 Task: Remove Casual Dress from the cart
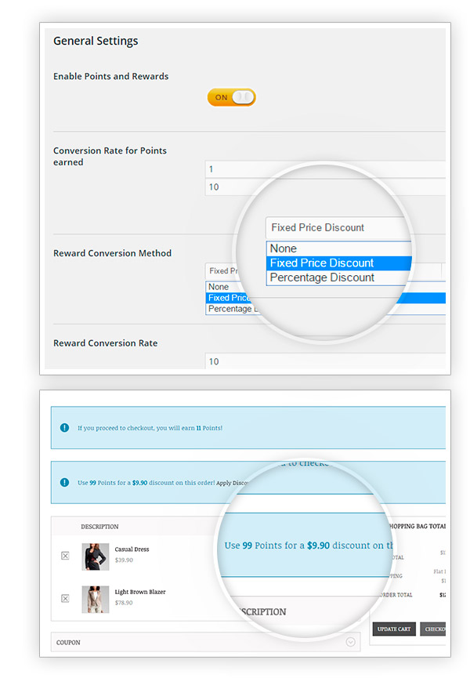click(65, 556)
